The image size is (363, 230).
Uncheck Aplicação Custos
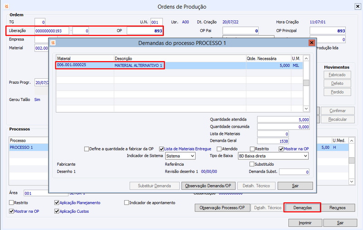57,211
